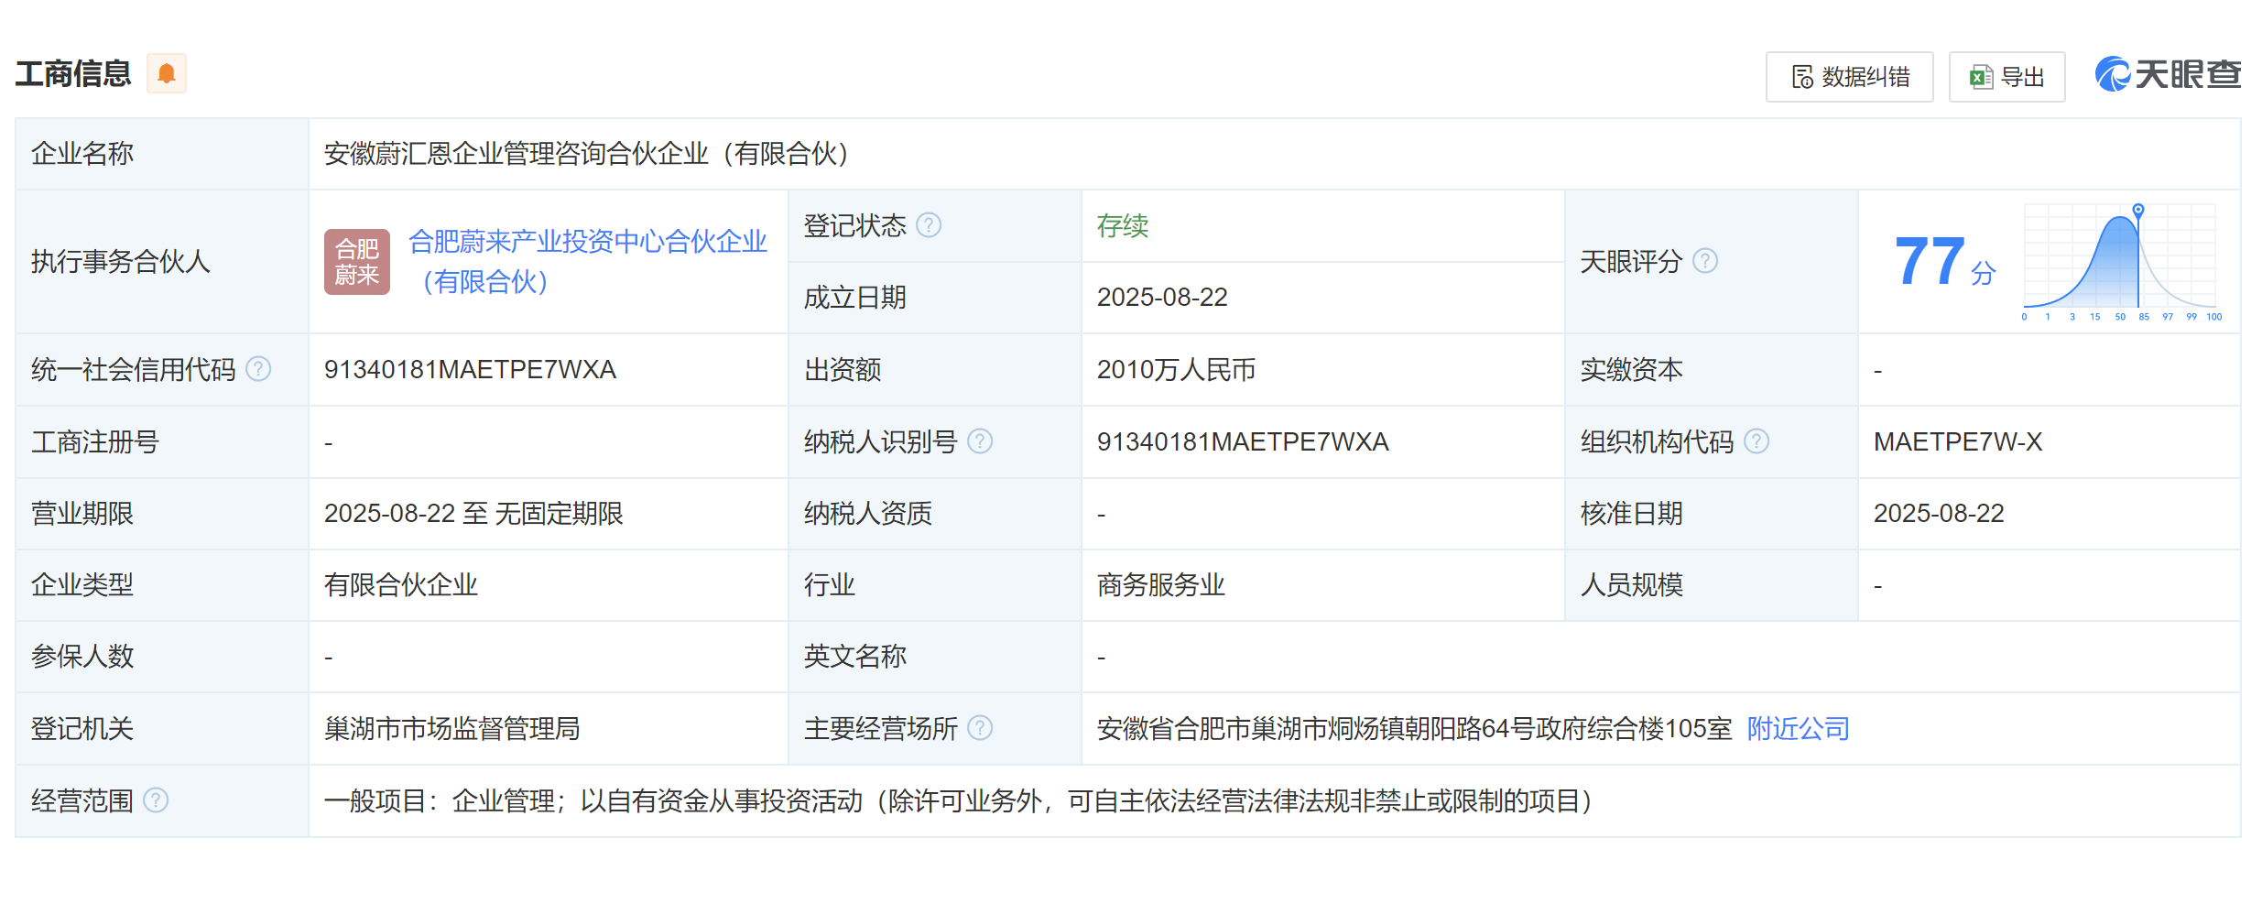This screenshot has width=2262, height=903.
Task: Click the 行业 value 商务服务业
Action: pyautogui.click(x=1161, y=584)
